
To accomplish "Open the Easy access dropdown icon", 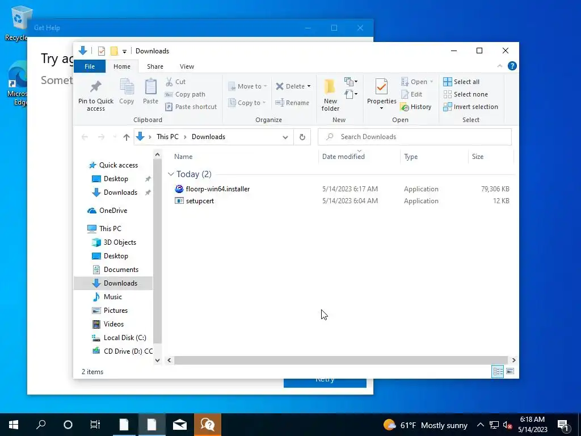I will coord(351,94).
